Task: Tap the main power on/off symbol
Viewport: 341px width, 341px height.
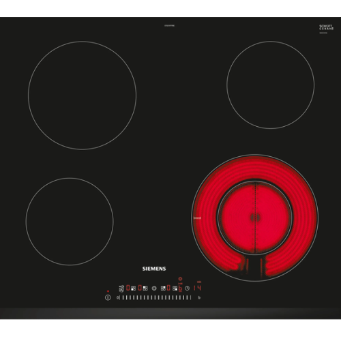Action: tap(108, 297)
